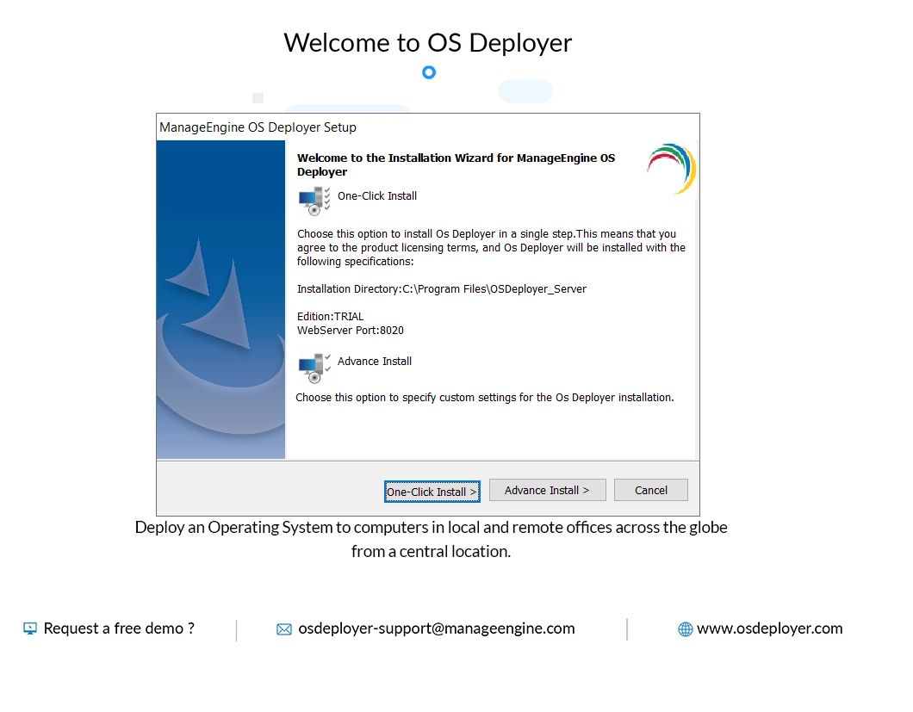Click the support email envelope icon
This screenshot has height=712, width=913.
pos(284,629)
